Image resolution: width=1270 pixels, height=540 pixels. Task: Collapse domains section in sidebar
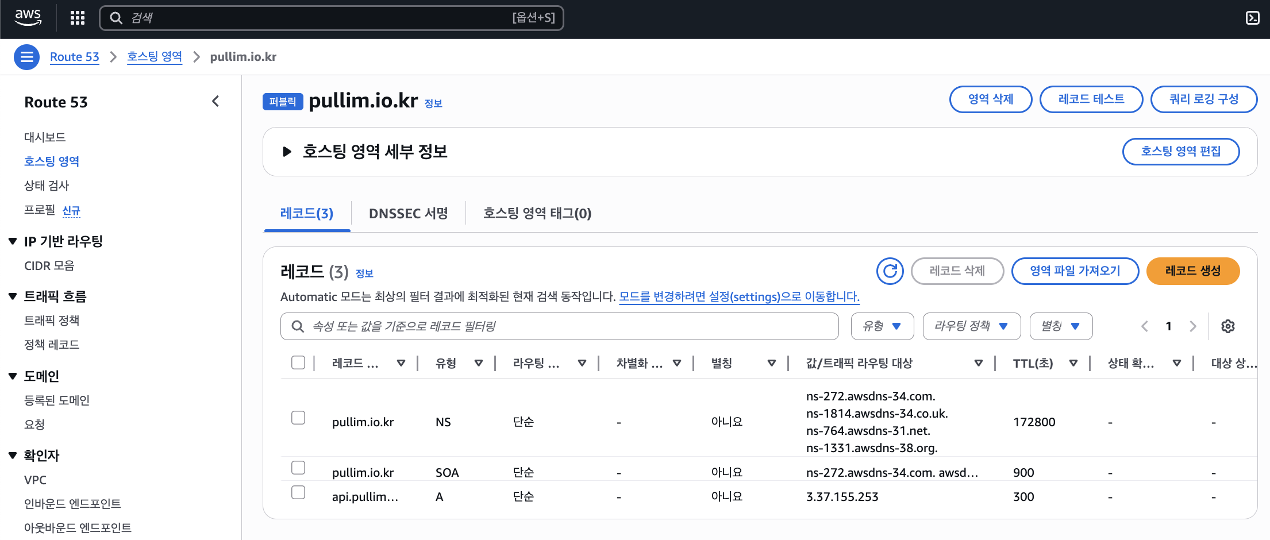[x=13, y=376]
